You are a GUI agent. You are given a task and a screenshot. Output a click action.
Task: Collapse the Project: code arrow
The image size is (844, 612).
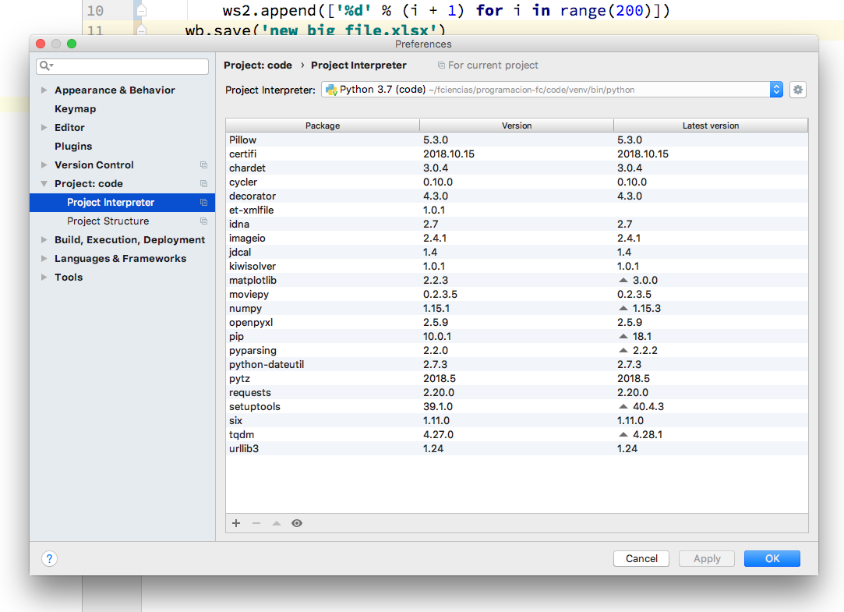click(44, 184)
